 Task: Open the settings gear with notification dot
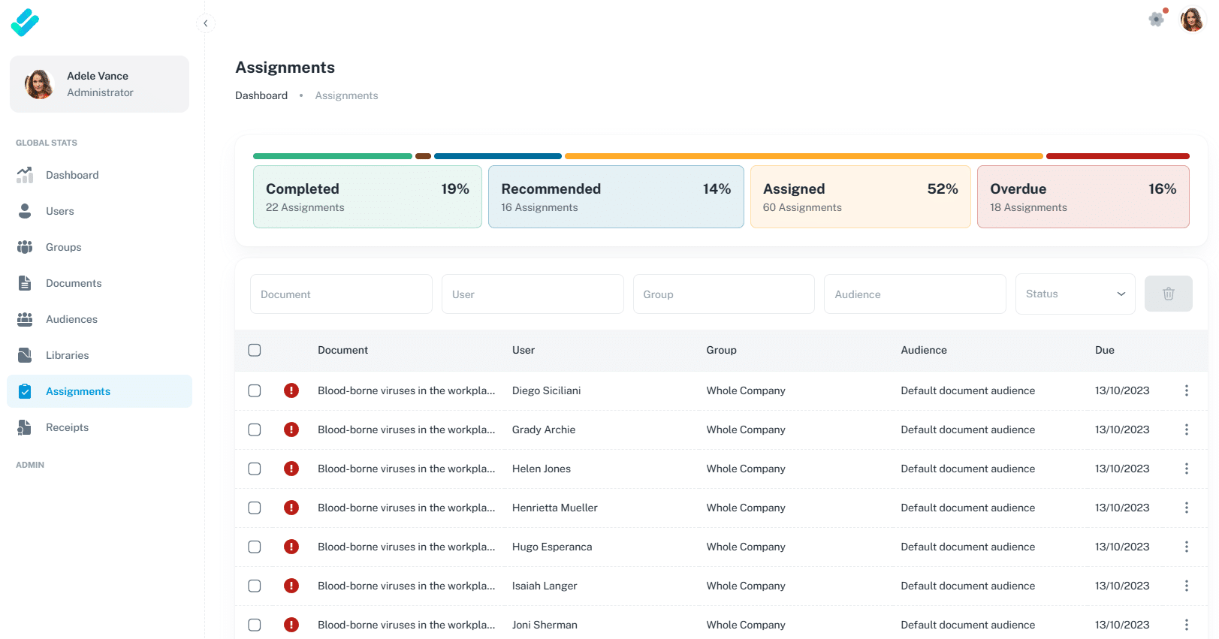point(1157,19)
